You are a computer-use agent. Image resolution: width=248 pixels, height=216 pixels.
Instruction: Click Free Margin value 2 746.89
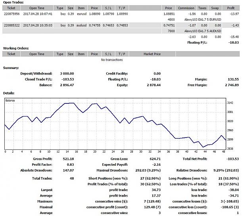point(232,85)
